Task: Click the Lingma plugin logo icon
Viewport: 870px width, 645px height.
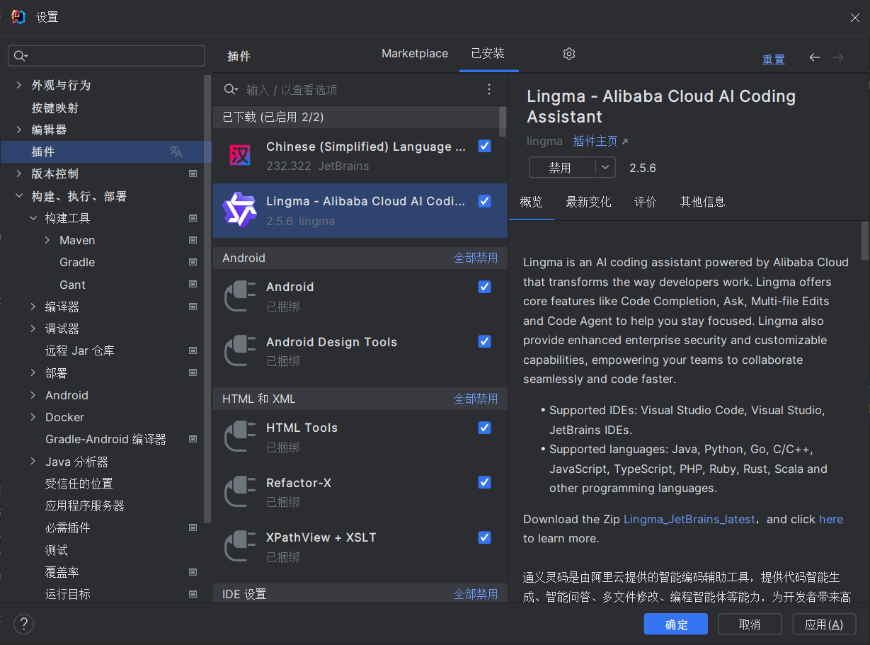Action: [239, 210]
